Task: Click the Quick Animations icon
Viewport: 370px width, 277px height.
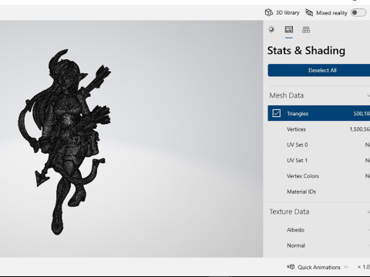Action: pyautogui.click(x=291, y=267)
